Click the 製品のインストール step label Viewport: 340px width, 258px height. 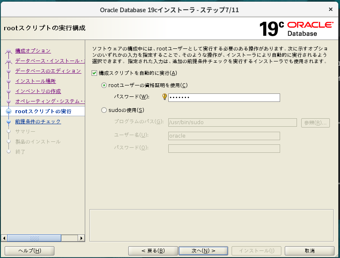(38, 142)
